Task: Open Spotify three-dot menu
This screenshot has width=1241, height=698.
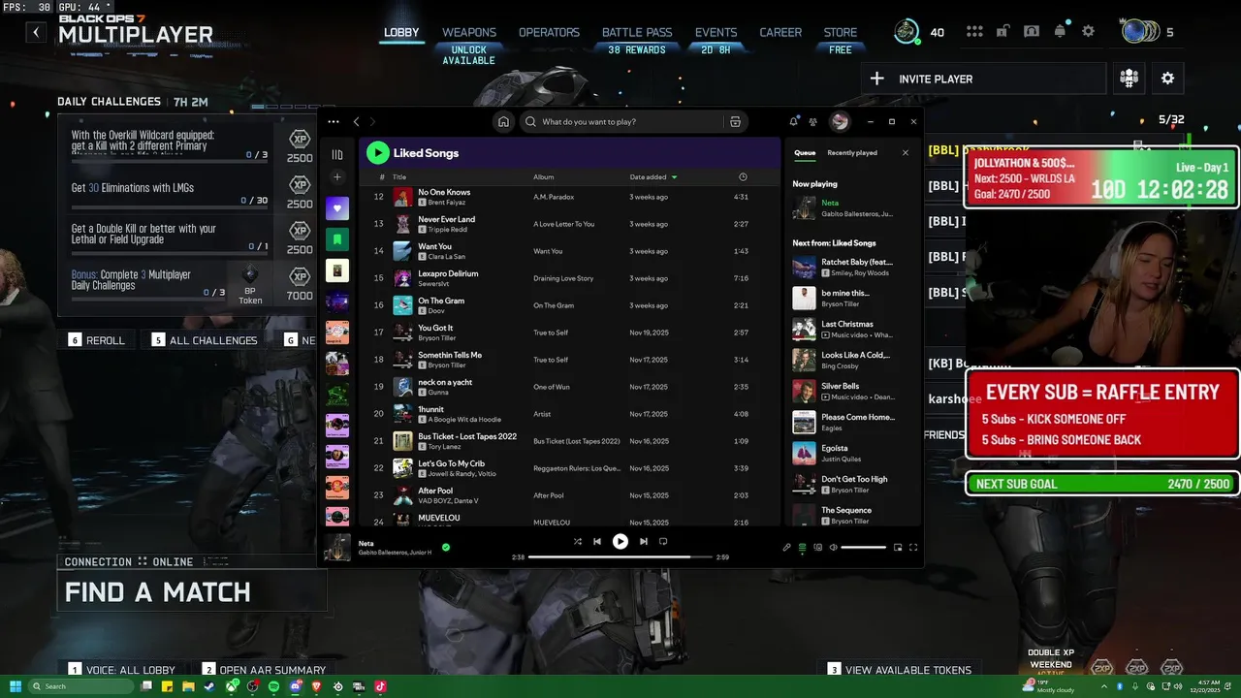Action: click(x=334, y=122)
